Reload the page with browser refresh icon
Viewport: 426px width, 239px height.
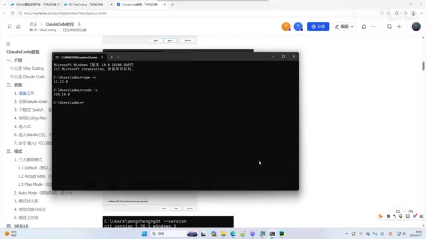[x=12, y=13]
